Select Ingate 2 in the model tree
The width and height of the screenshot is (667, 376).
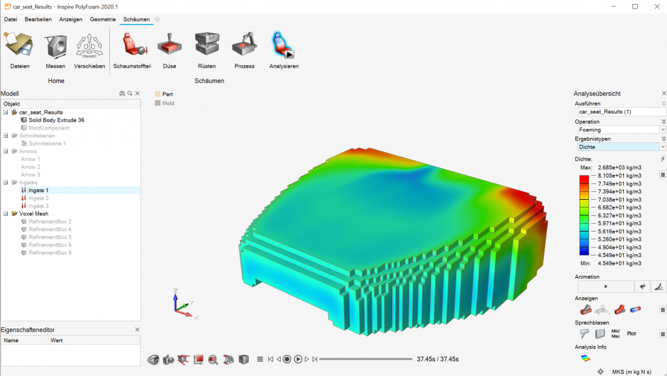38,198
